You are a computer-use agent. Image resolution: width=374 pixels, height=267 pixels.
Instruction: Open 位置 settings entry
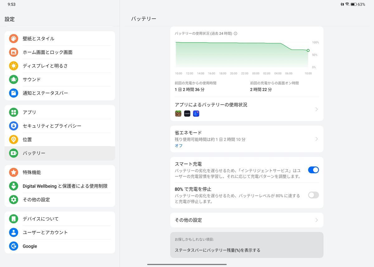(x=60, y=140)
